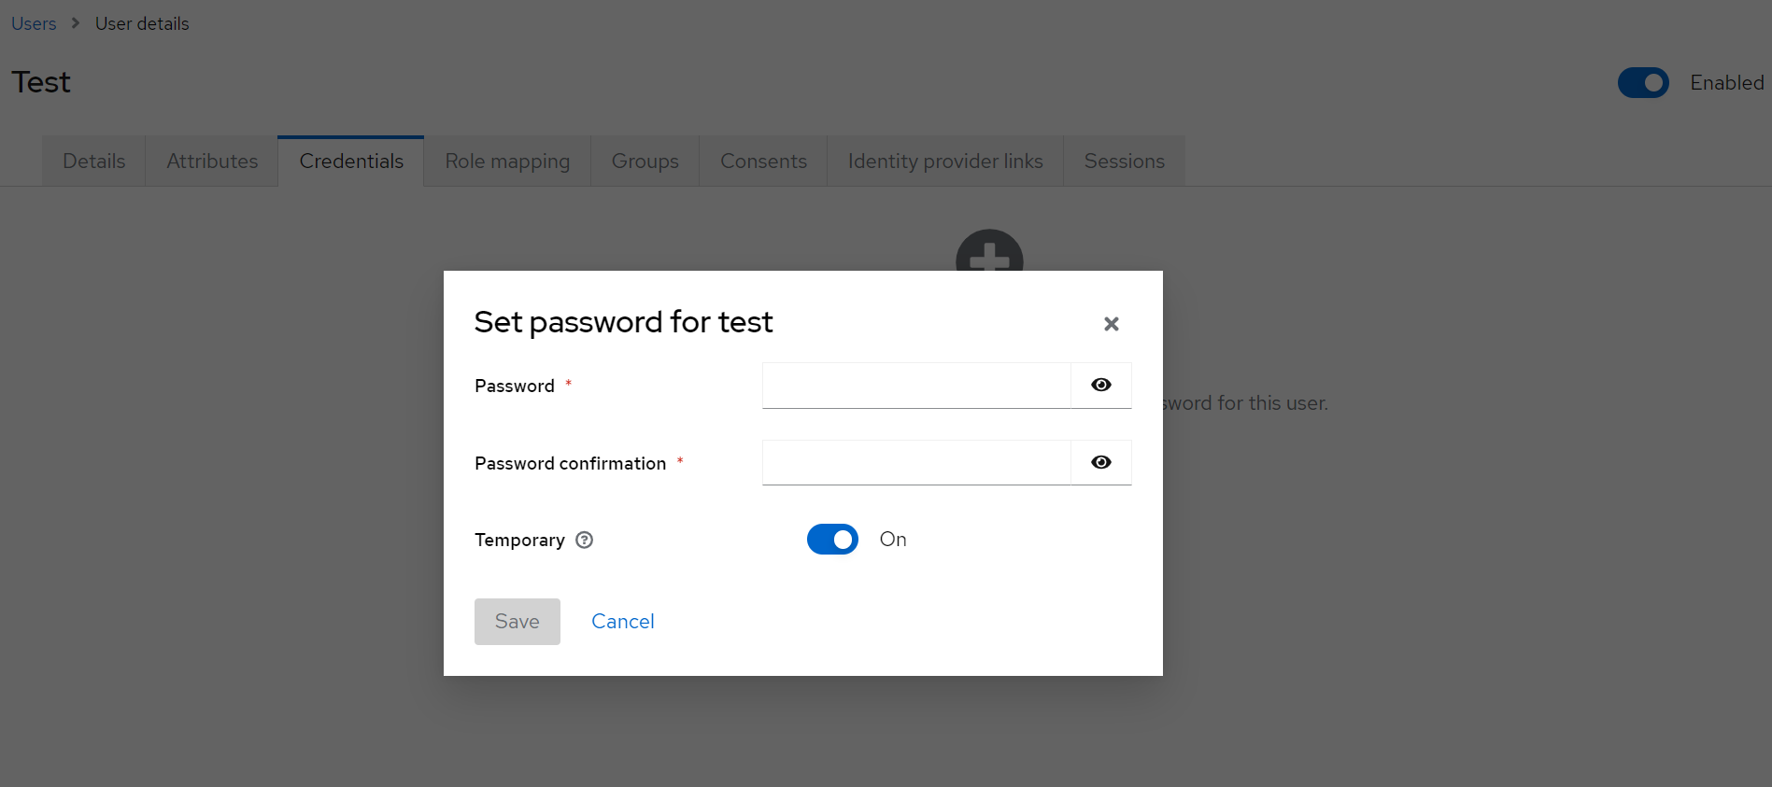Viewport: 1772px width, 787px height.
Task: Switch to the Attributes tab
Action: 212,162
